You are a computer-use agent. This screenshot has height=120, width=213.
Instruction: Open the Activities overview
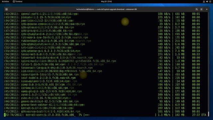(x=5, y=1)
